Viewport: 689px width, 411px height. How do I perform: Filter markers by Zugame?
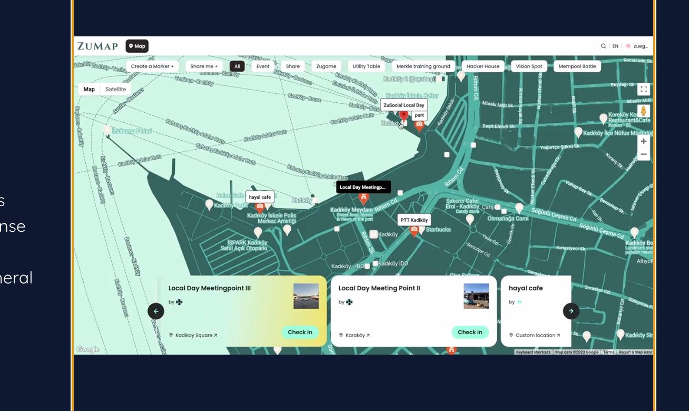[326, 66]
